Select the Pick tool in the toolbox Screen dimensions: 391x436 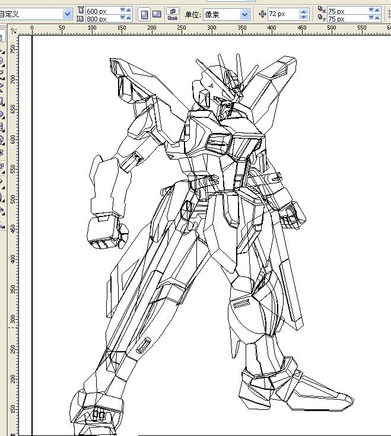(x=1, y=37)
